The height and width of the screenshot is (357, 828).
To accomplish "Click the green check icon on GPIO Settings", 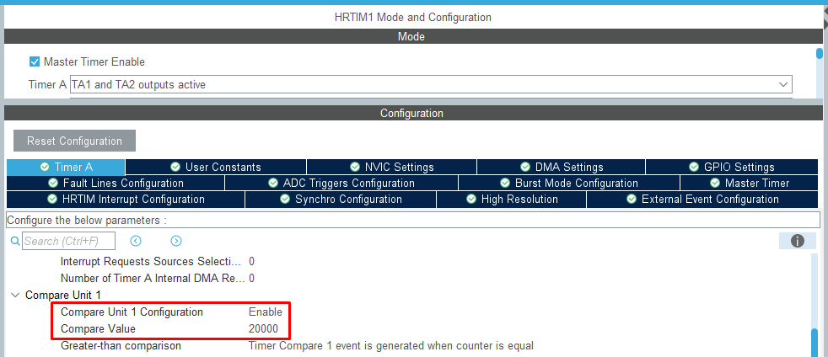I will [694, 168].
